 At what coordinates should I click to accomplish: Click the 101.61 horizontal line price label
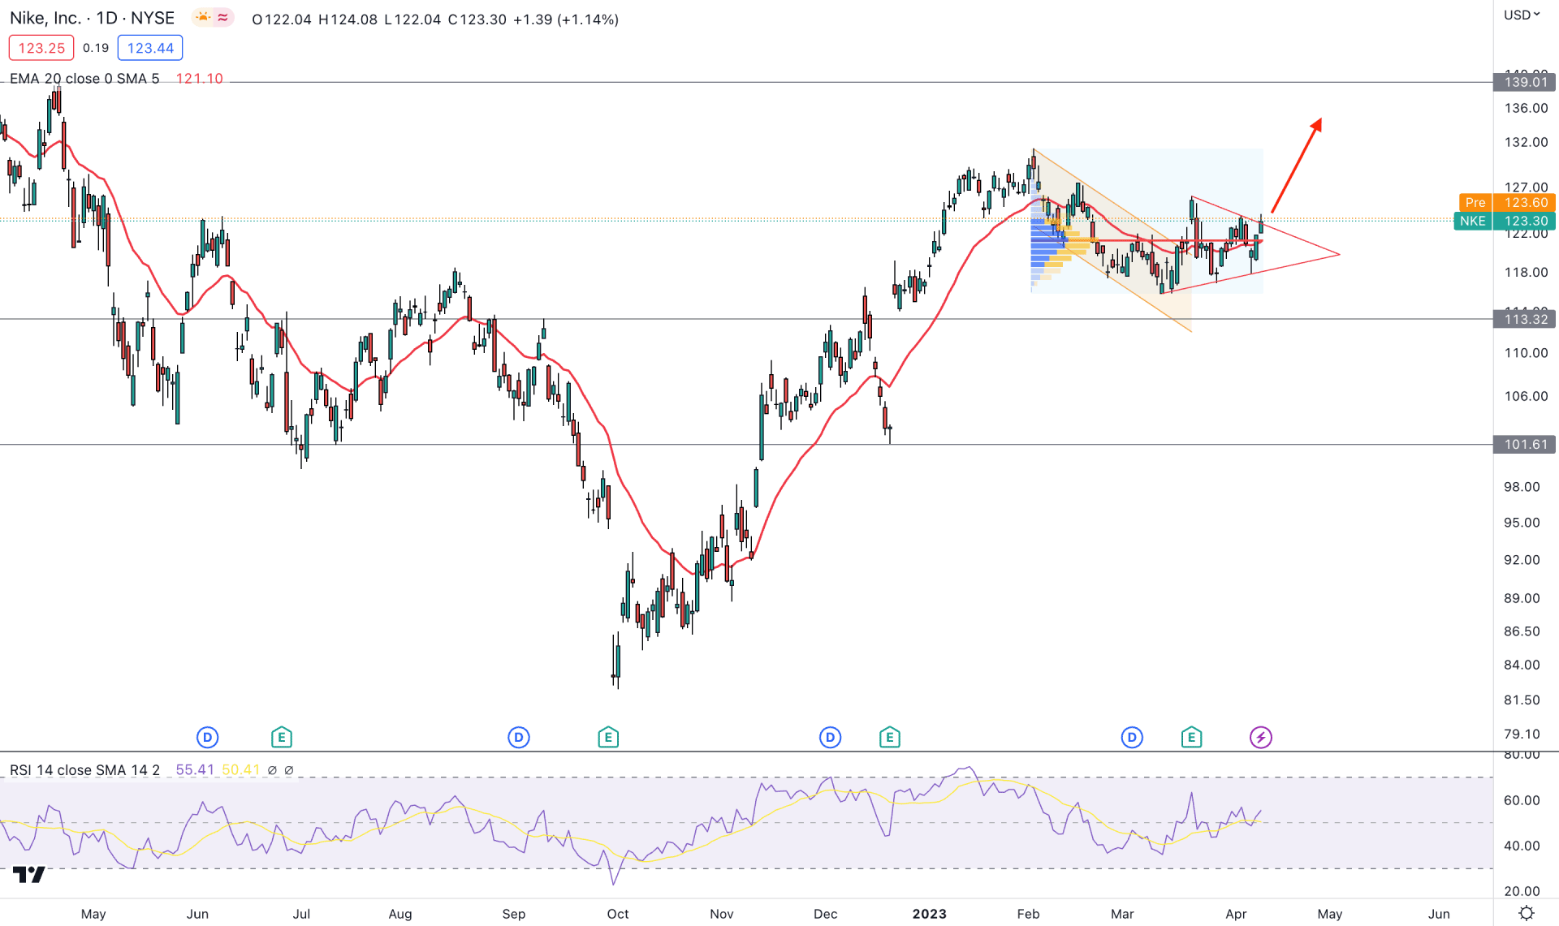click(1525, 445)
